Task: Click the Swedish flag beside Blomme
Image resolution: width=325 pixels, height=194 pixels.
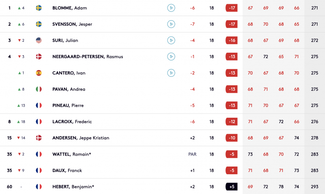Action: (x=39, y=8)
